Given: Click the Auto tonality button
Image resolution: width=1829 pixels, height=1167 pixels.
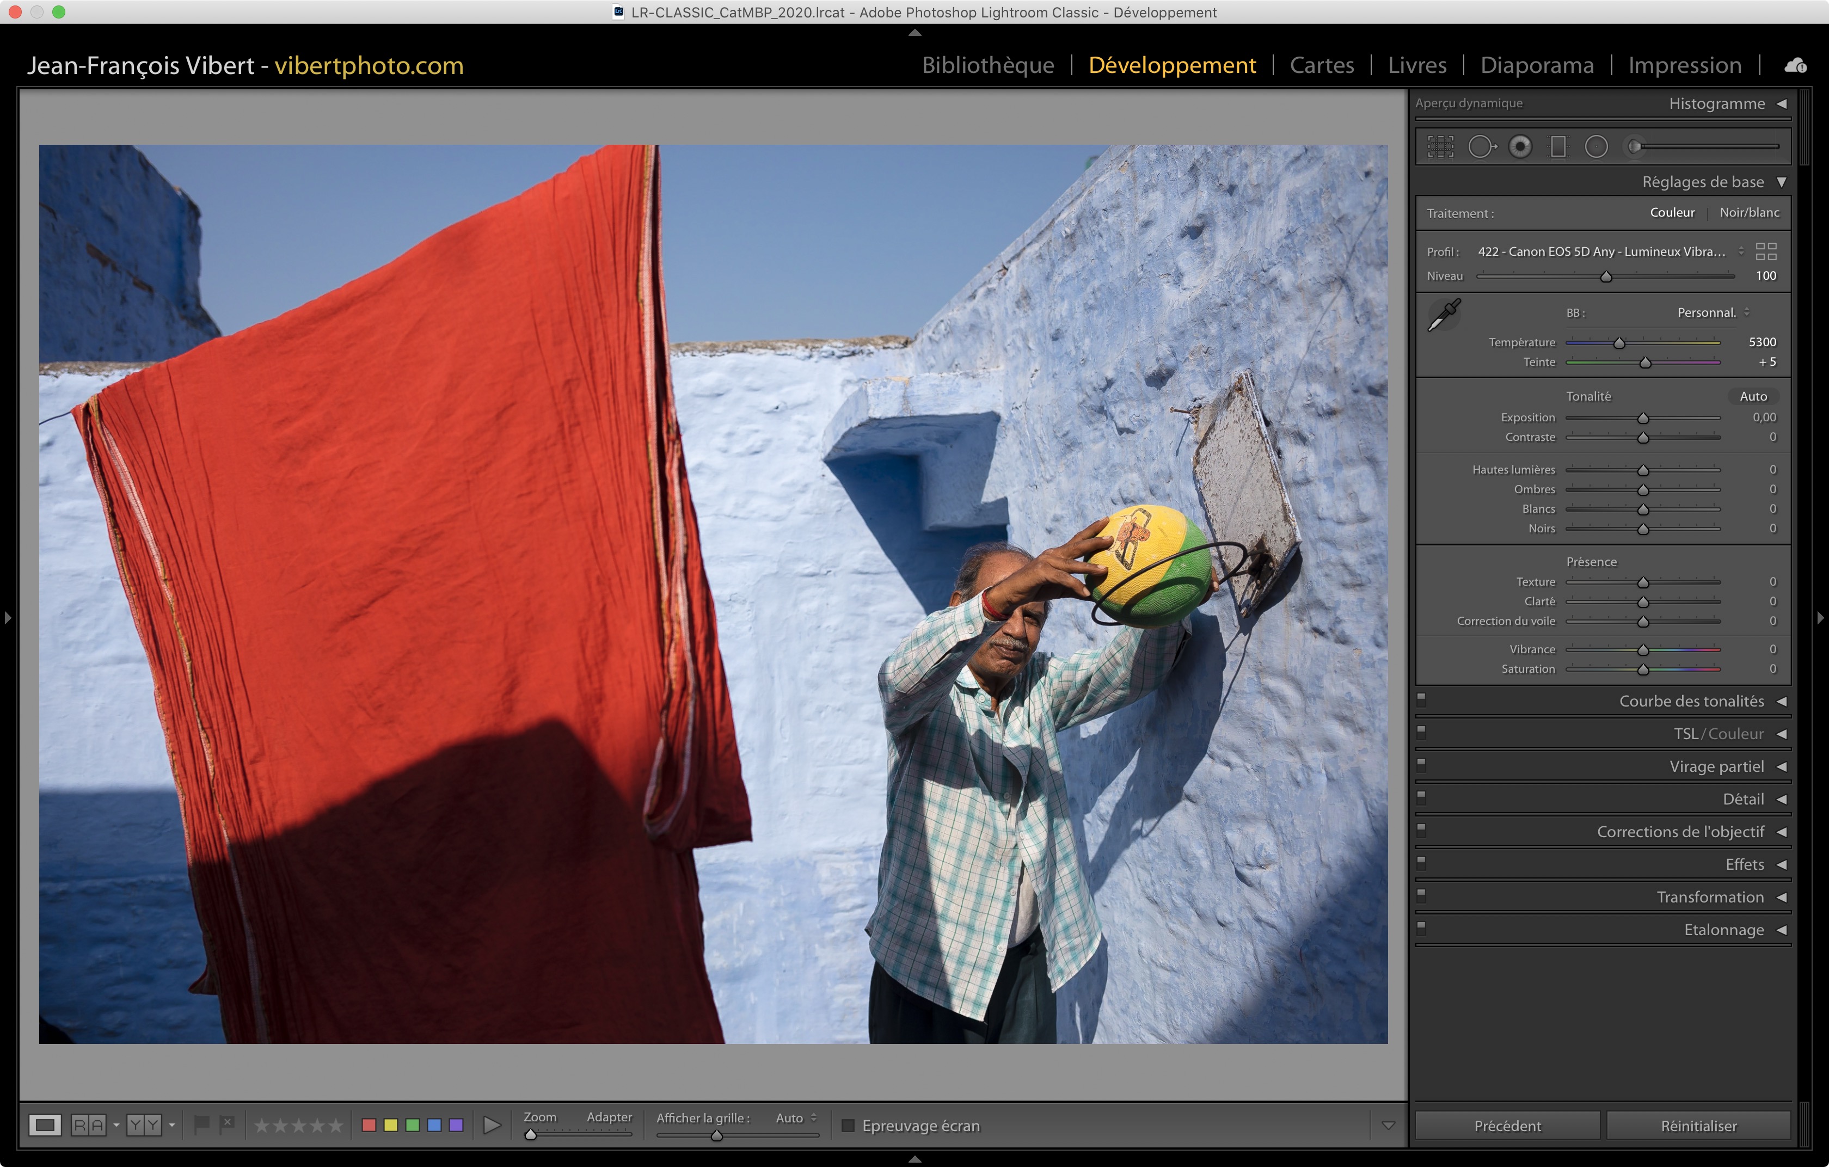Looking at the screenshot, I should point(1753,396).
